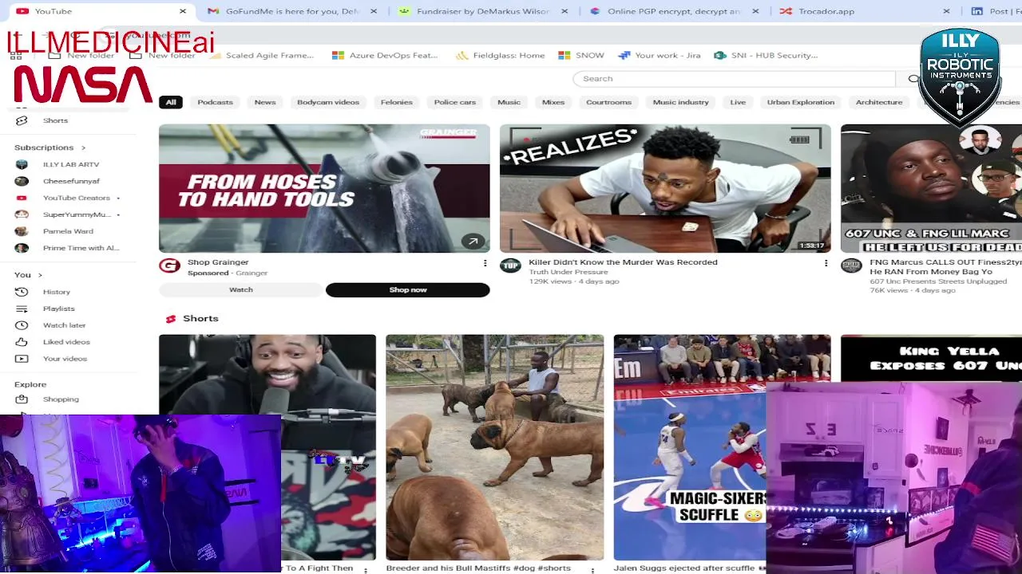Click the Shop now button
The image size is (1022, 574).
pos(408,290)
